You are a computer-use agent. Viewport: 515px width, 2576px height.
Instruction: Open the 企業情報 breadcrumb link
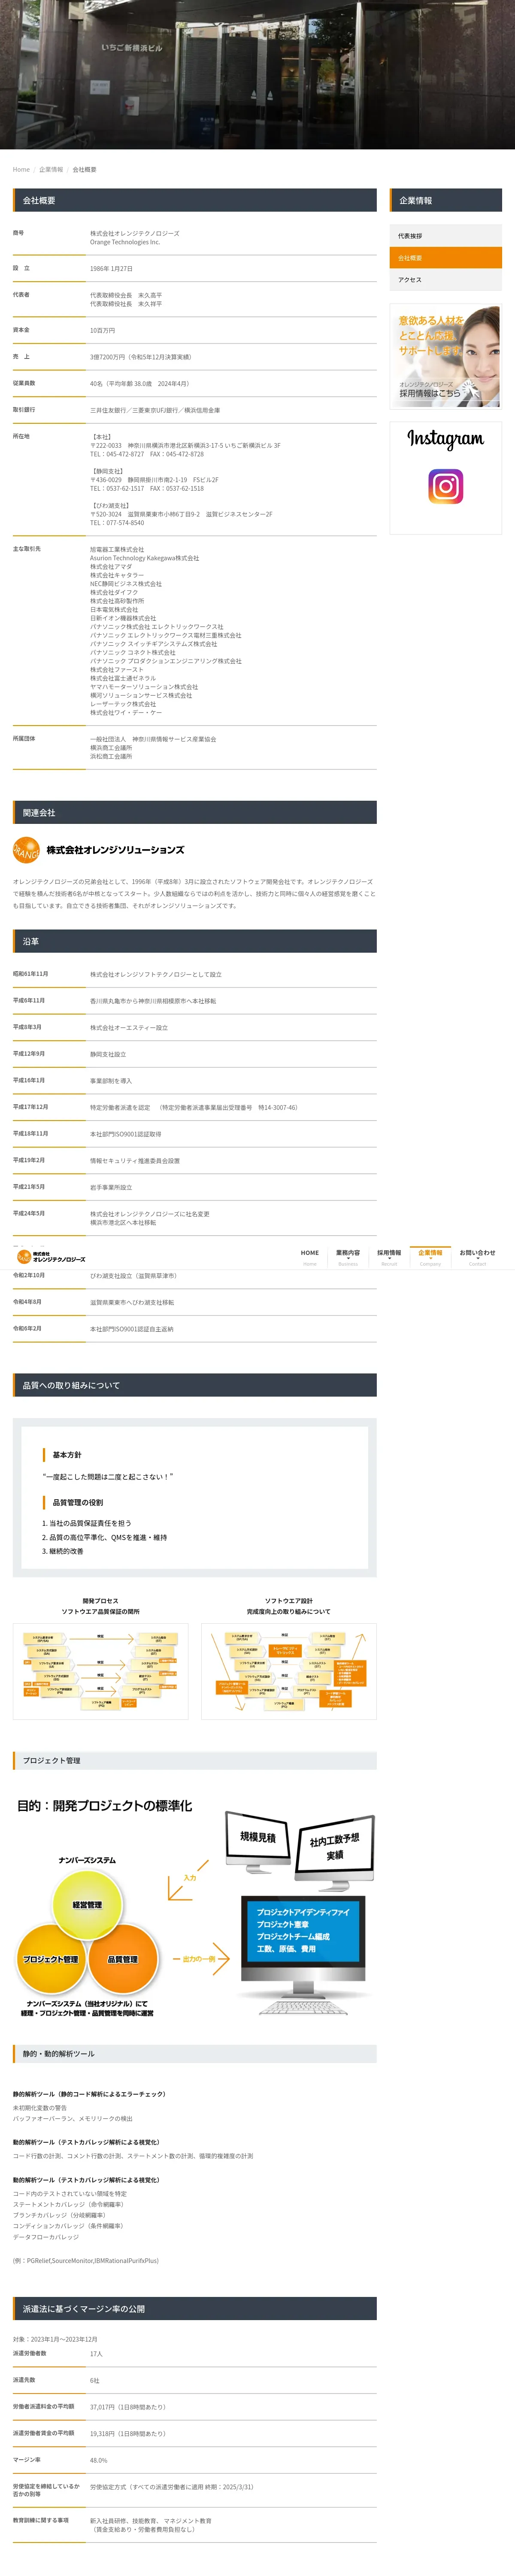tap(51, 169)
